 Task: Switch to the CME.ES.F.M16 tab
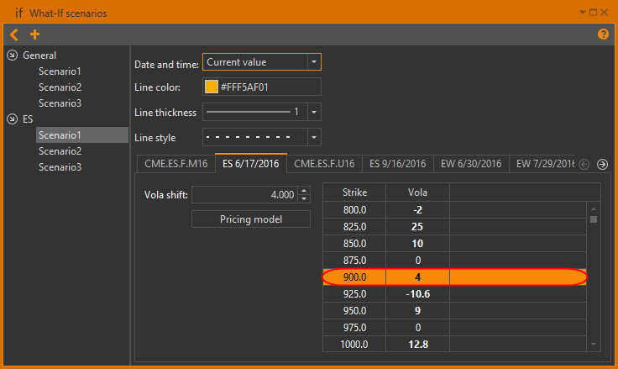click(x=174, y=163)
